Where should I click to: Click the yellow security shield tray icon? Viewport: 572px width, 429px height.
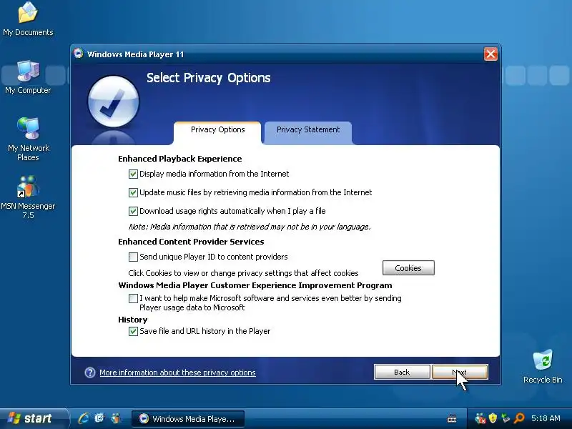coord(493,418)
